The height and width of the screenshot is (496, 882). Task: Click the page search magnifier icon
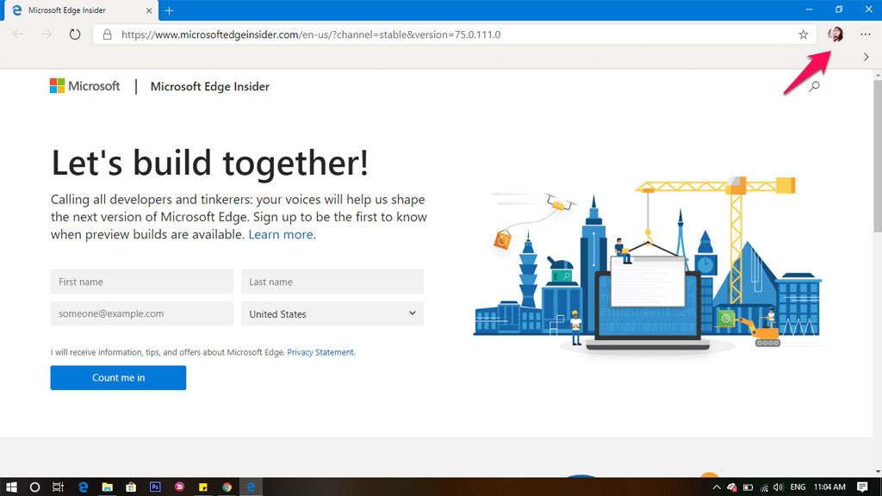814,87
